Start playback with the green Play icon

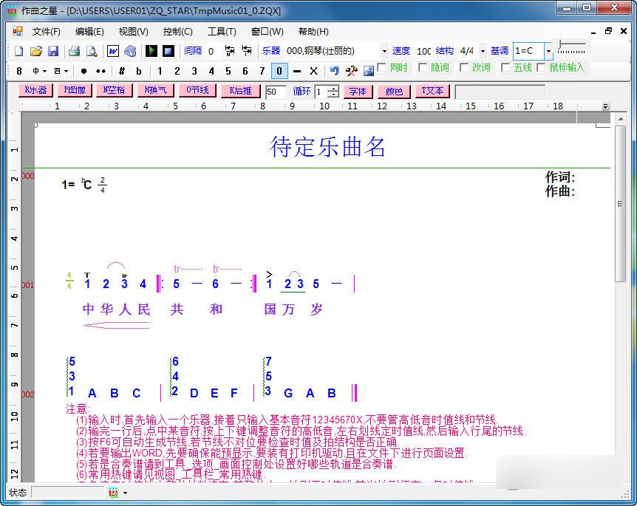[152, 52]
